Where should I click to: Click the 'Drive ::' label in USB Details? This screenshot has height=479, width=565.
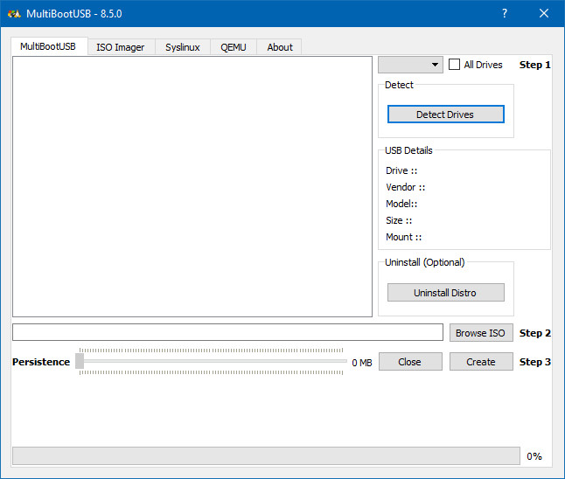(401, 170)
